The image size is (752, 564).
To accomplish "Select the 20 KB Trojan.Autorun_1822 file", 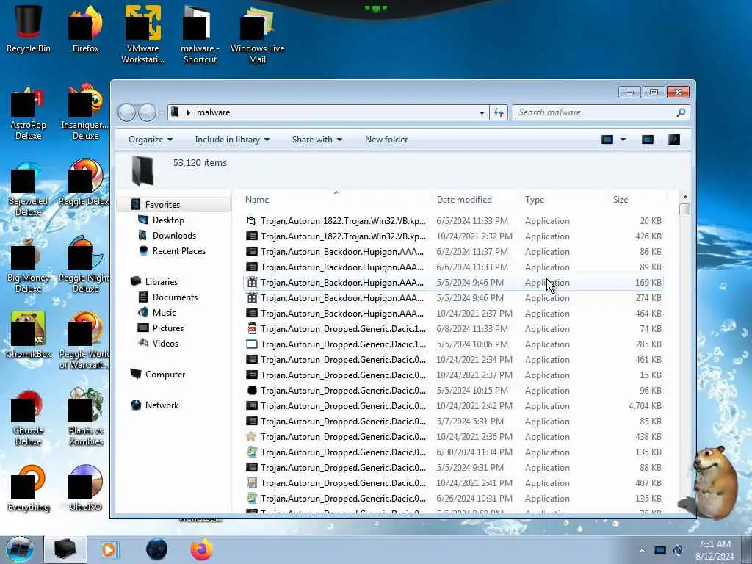I will pyautogui.click(x=453, y=221).
